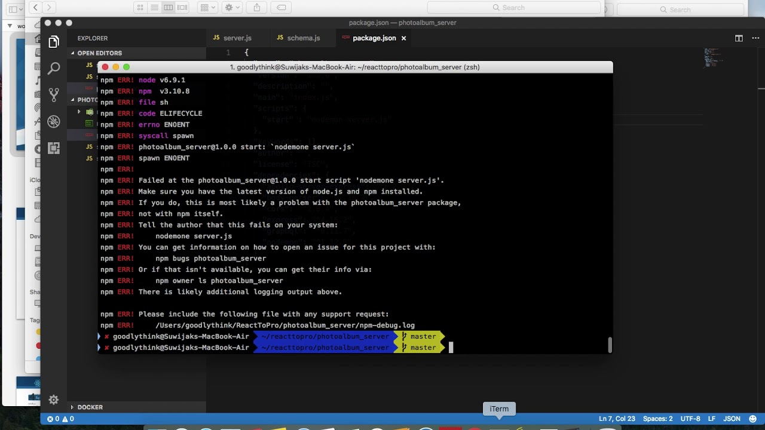Go forward in the Finder window
This screenshot has height=430, width=765.
click(50, 7)
